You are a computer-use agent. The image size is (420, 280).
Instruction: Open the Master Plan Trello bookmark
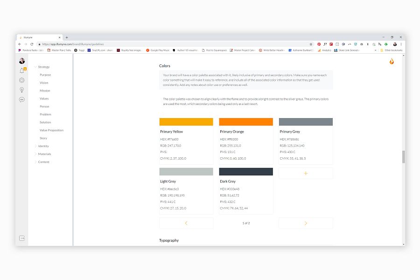click(59, 50)
